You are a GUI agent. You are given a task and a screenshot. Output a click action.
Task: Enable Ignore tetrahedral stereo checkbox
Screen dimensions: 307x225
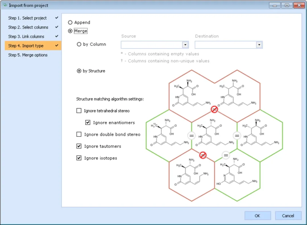point(79,111)
